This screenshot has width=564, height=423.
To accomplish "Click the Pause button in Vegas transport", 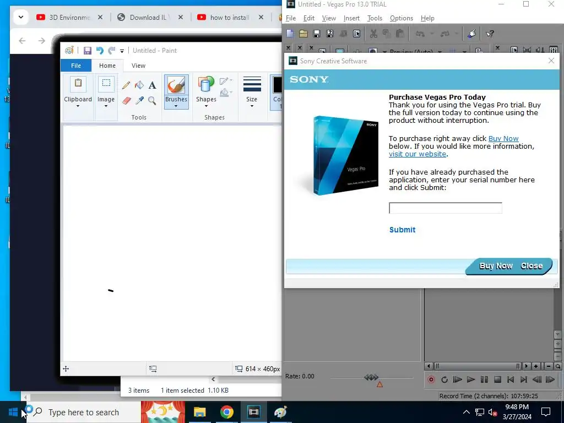I will pos(484,379).
